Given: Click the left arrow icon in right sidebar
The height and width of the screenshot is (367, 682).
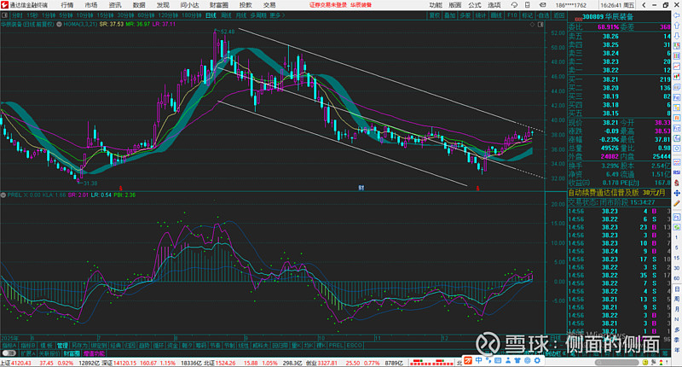Looking at the screenshot, I should (x=677, y=15).
